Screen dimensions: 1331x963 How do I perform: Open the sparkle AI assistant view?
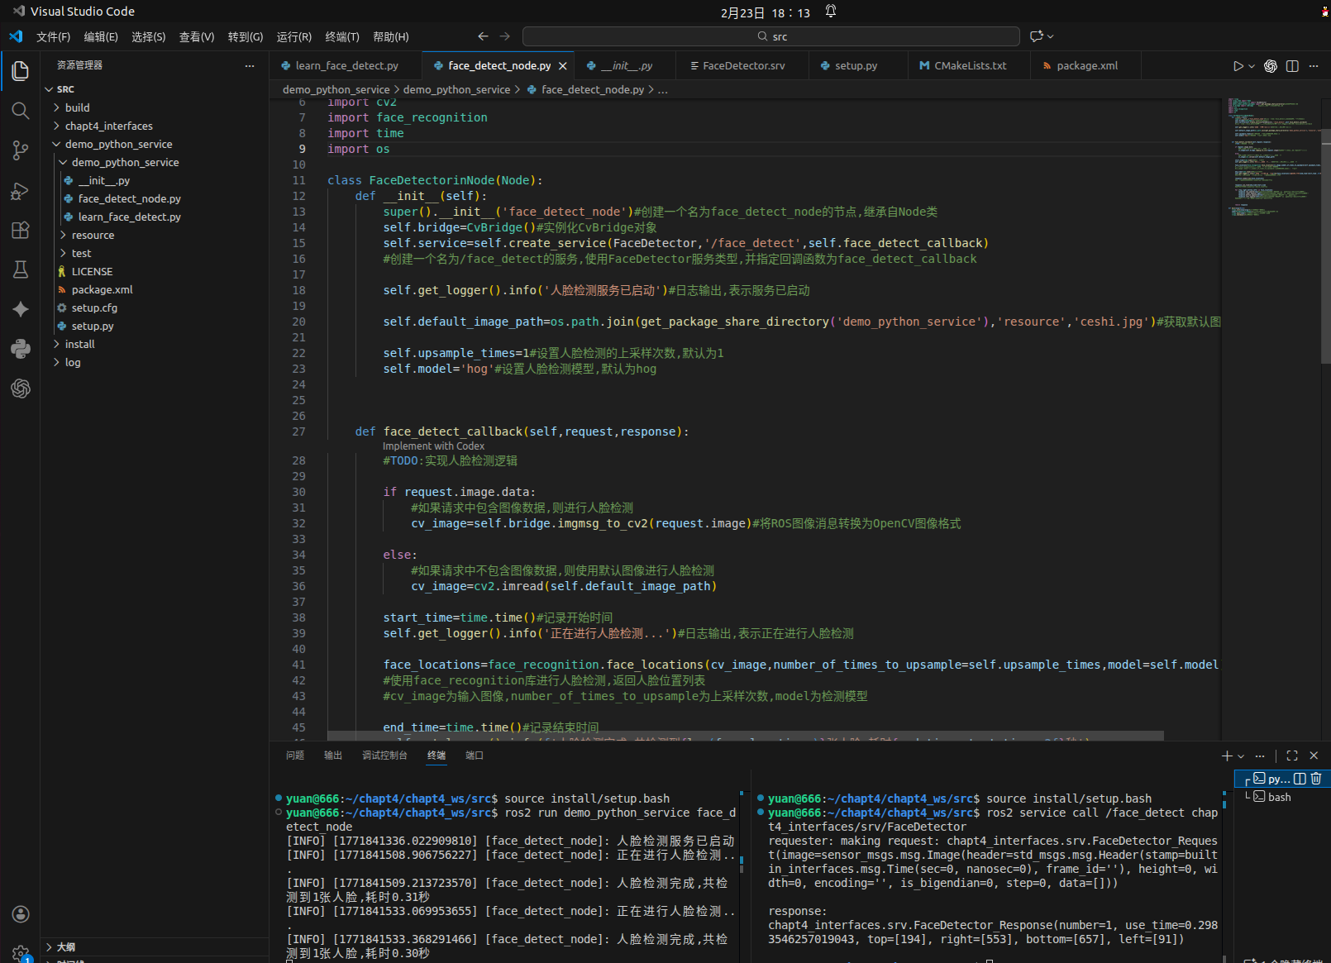(21, 309)
